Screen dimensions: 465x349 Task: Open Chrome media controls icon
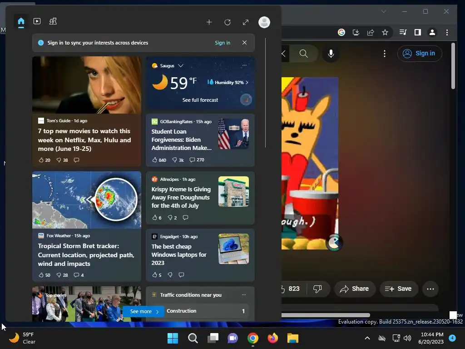(x=403, y=32)
